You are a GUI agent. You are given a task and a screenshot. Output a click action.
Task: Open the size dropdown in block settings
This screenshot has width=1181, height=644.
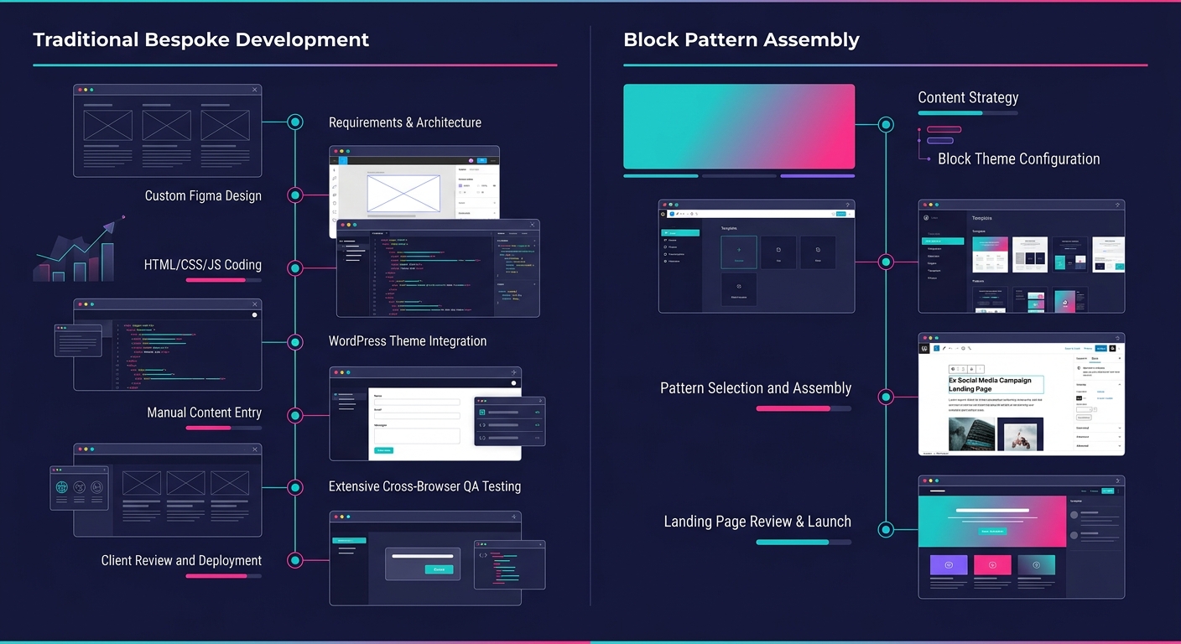point(1084,409)
